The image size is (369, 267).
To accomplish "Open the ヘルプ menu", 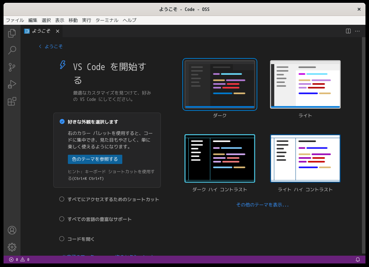I will (129, 20).
